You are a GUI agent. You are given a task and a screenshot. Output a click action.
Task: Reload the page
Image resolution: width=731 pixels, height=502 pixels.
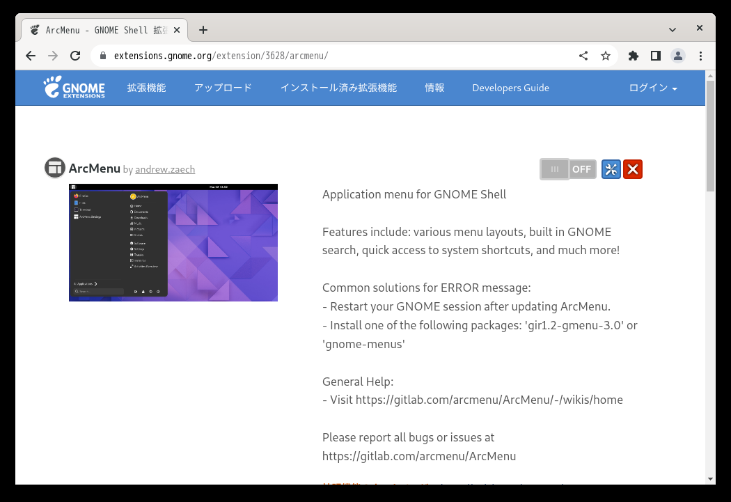75,56
